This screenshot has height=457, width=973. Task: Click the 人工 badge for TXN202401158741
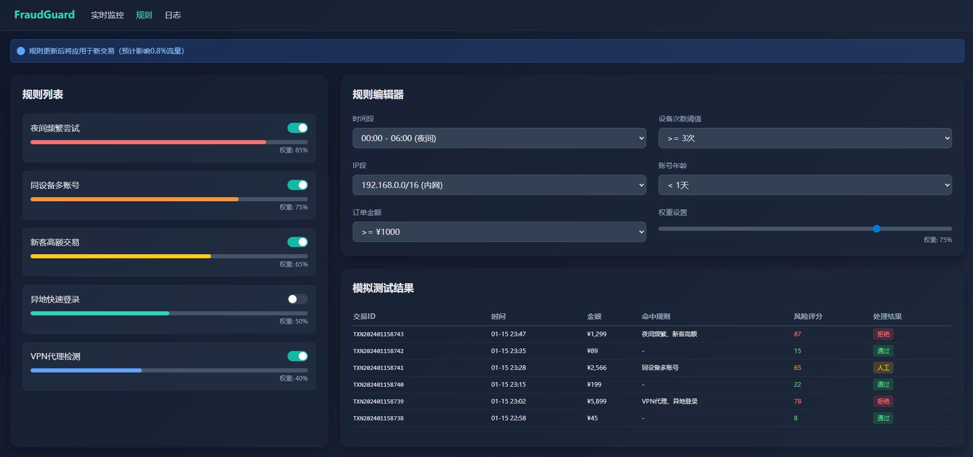pos(883,368)
